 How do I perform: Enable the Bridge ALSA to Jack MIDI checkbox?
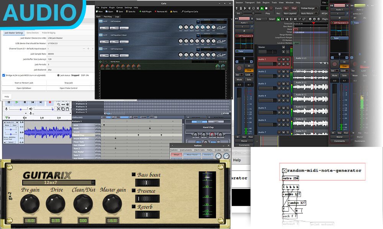pyautogui.click(x=3, y=74)
